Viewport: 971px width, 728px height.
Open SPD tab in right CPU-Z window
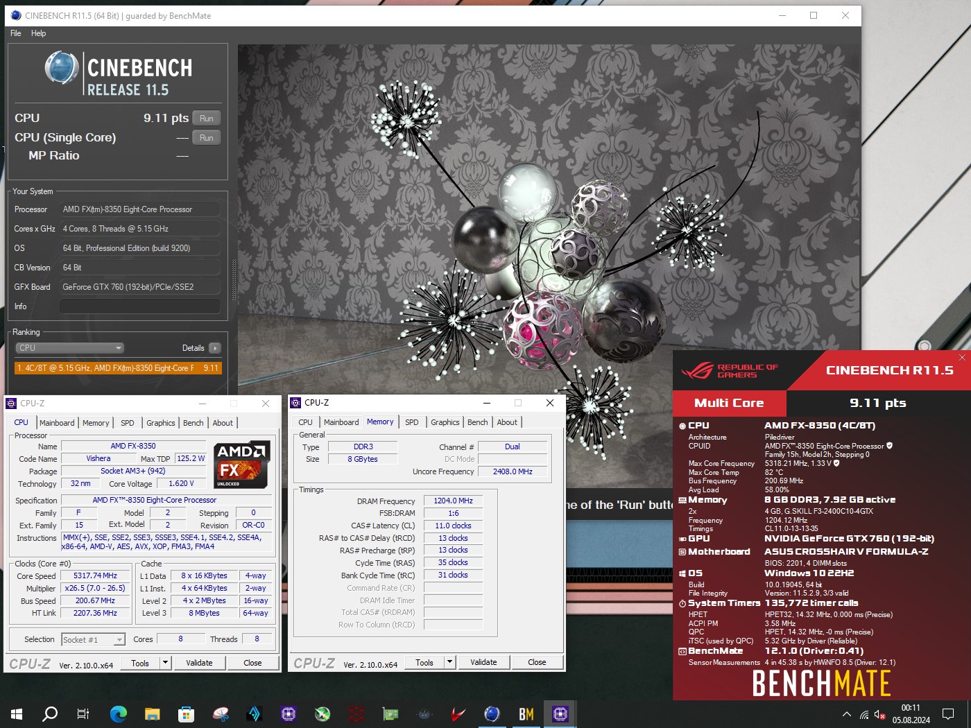412,422
